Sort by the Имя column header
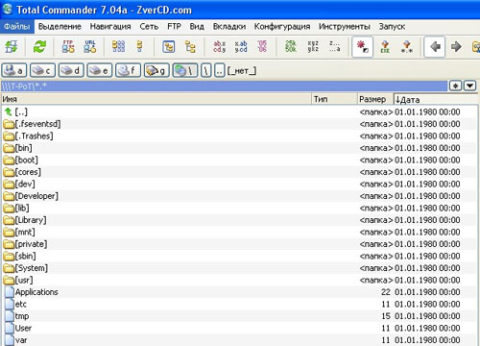This screenshot has width=480, height=346. click(156, 99)
